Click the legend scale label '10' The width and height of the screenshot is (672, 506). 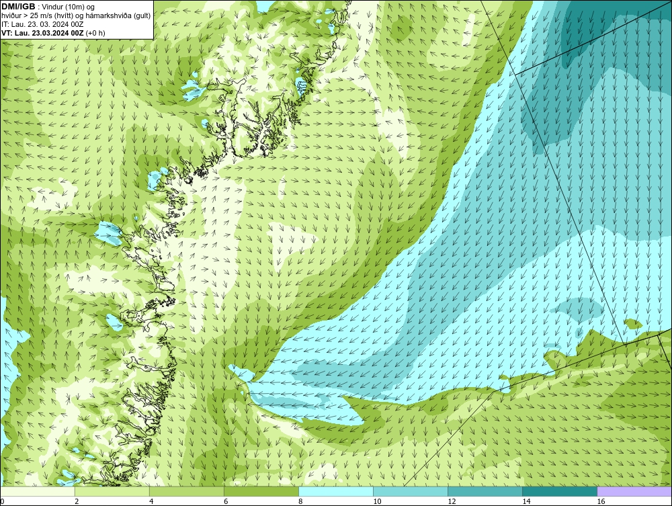pos(377,501)
